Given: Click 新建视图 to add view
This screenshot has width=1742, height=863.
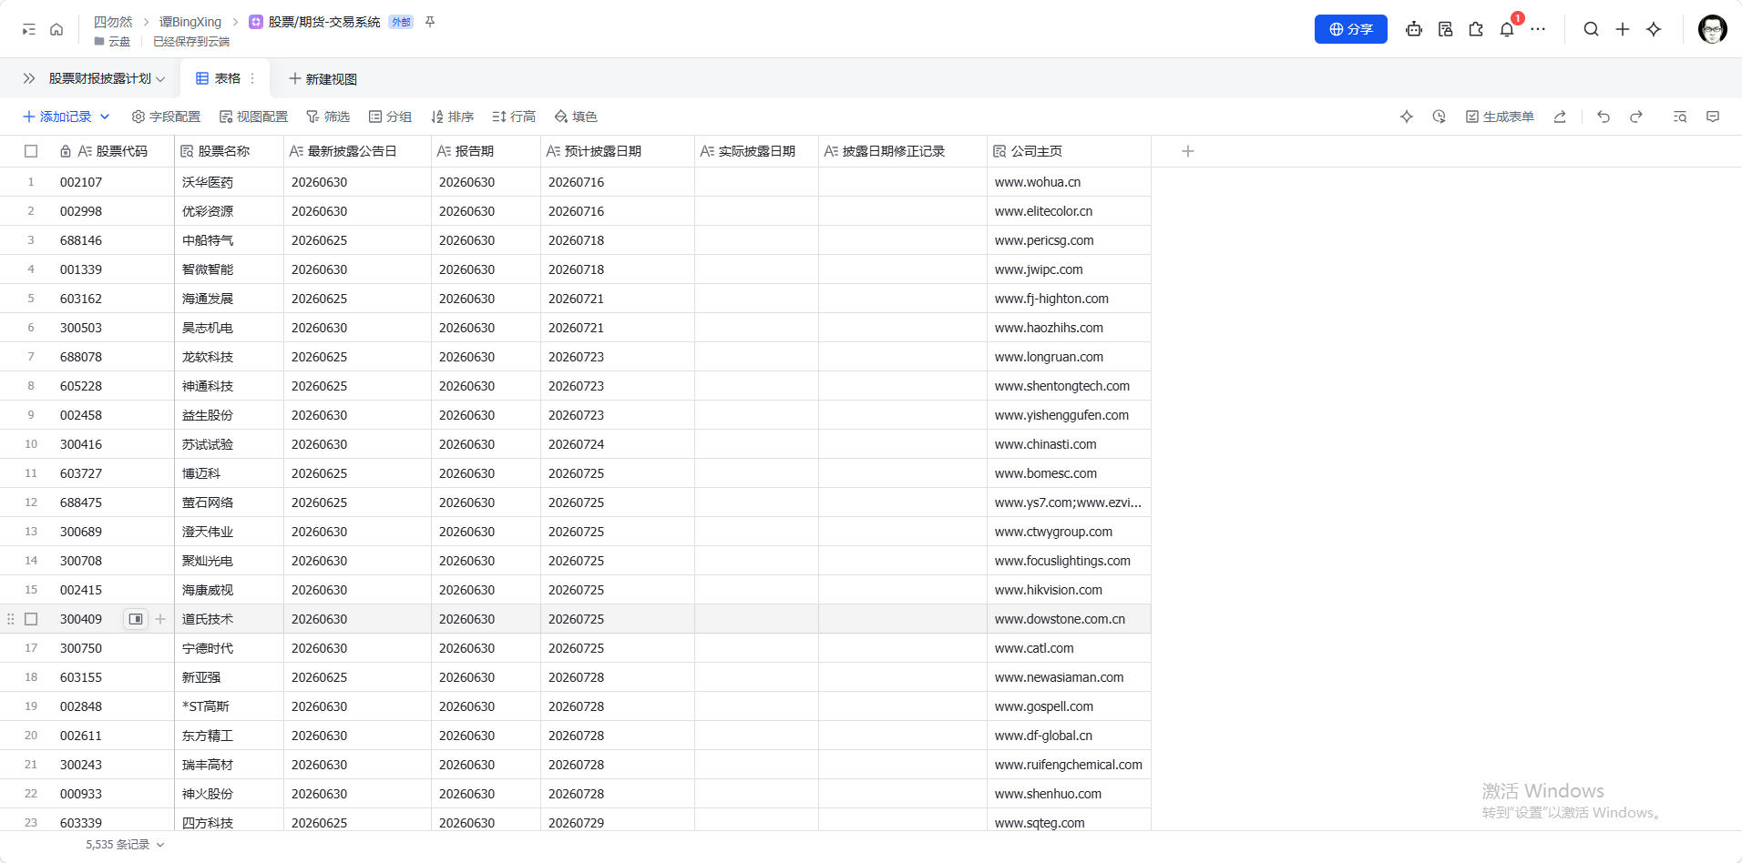Looking at the screenshot, I should click(x=323, y=79).
